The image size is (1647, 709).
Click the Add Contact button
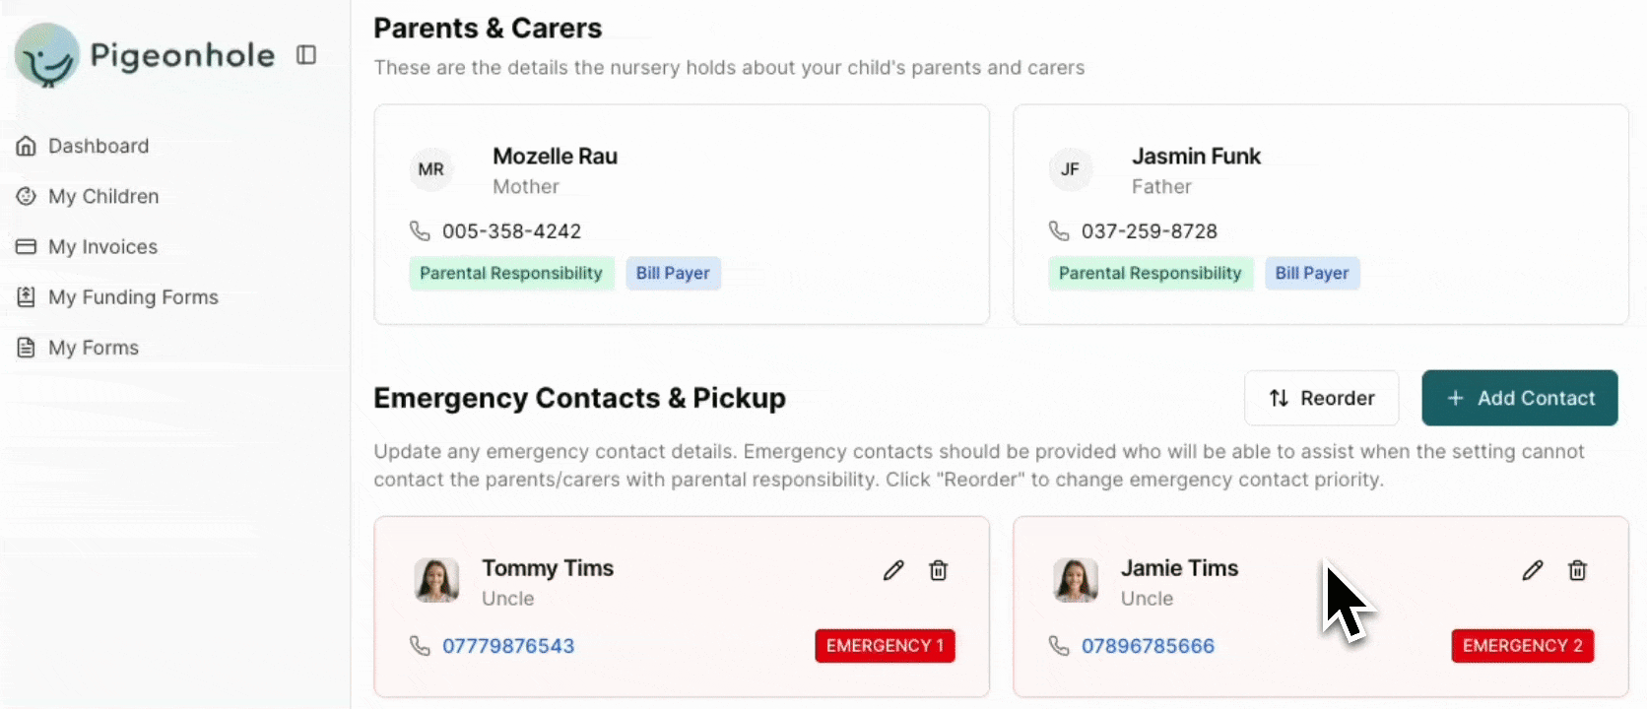pyautogui.click(x=1519, y=398)
